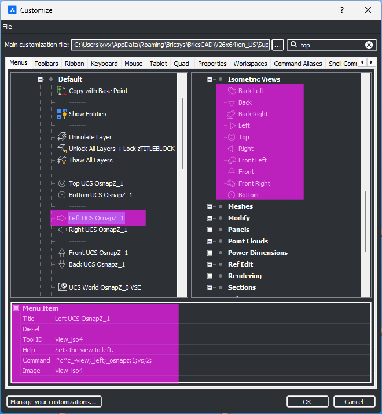Click the Thaw All Layers icon
Image resolution: width=382 pixels, height=414 pixels.
(x=62, y=160)
